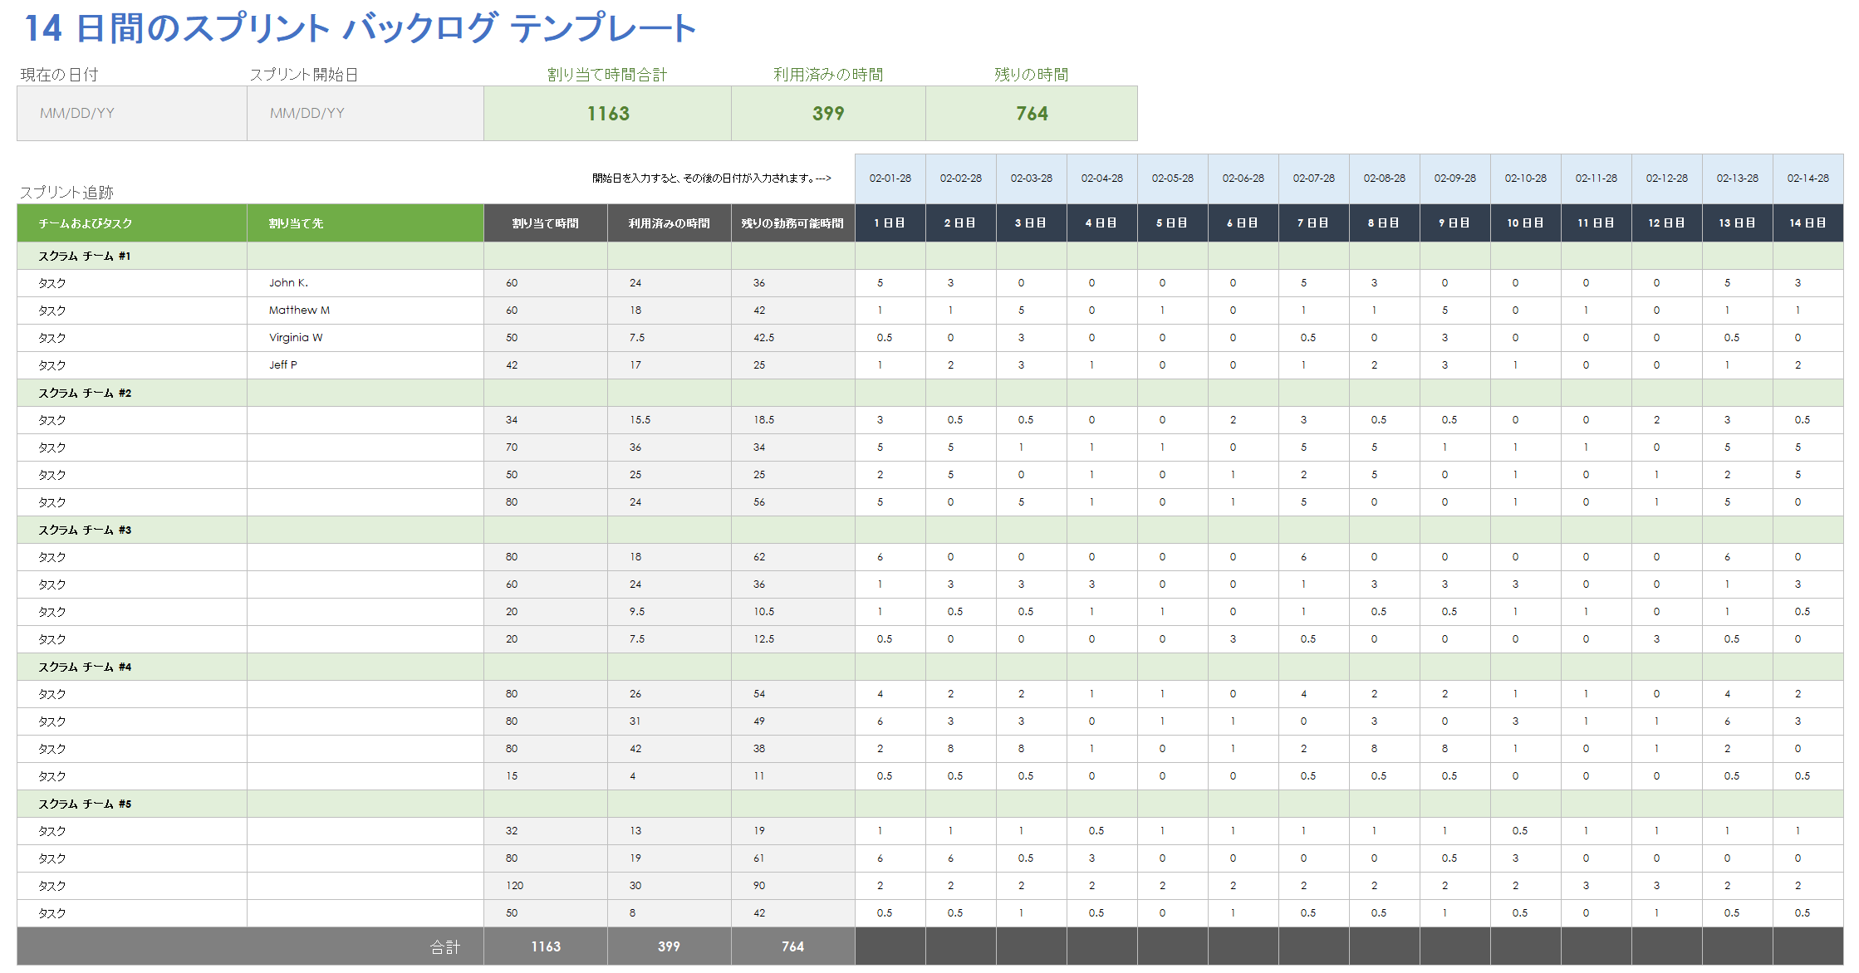Click allotted time 15 cell

point(546,776)
